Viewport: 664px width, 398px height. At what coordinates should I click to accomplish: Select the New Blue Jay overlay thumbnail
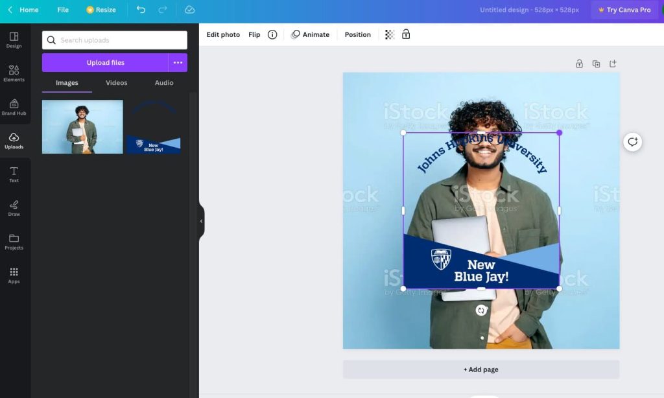tap(153, 126)
